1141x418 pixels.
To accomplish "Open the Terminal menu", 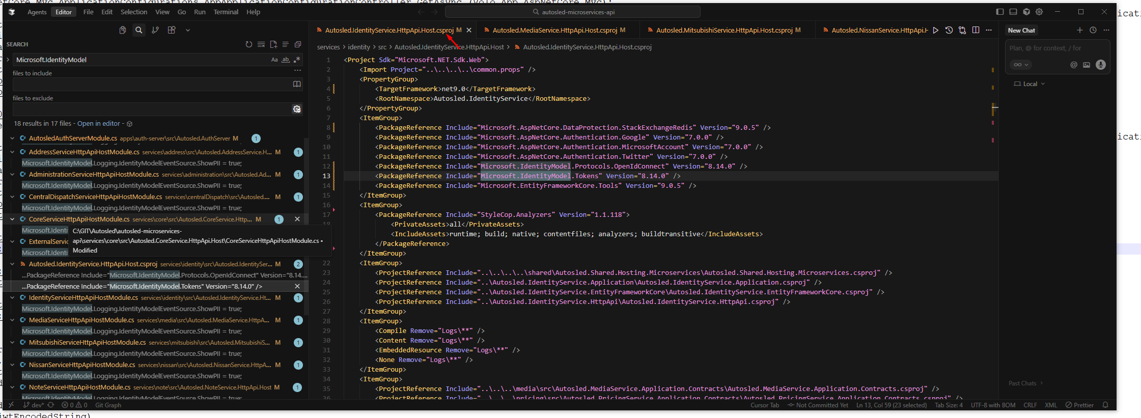I will [226, 12].
